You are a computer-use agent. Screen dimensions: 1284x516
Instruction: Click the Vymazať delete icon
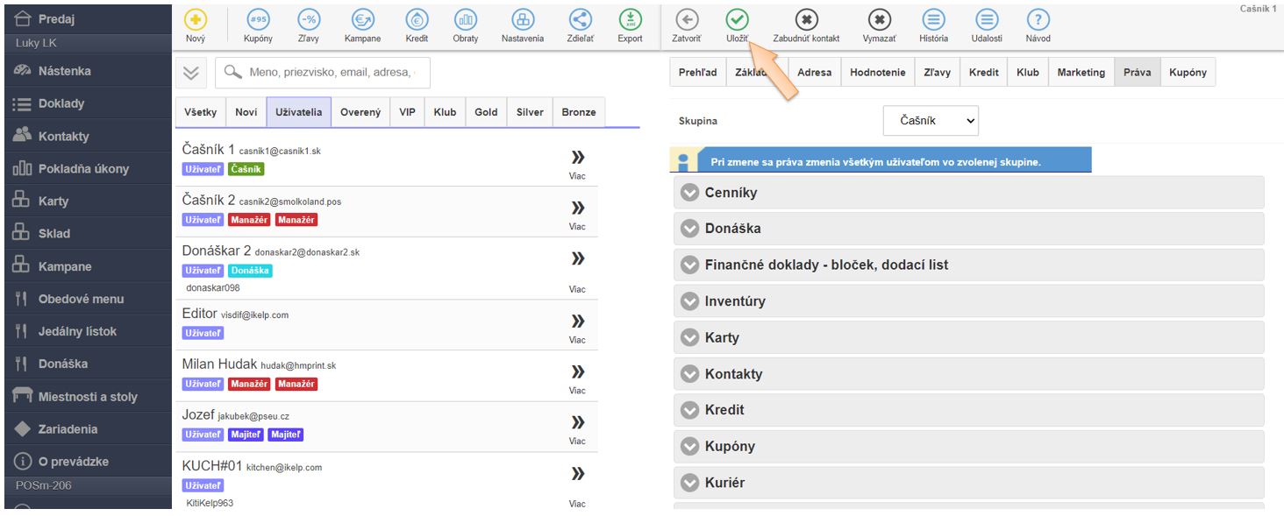point(878,20)
